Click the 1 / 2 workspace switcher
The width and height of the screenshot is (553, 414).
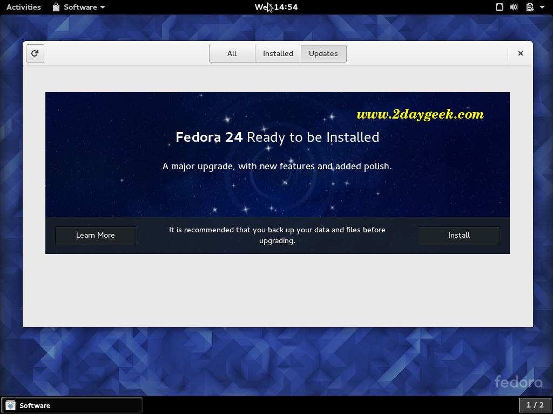pyautogui.click(x=535, y=405)
